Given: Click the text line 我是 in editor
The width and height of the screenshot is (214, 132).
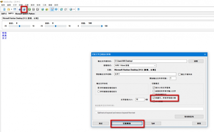Looking at the screenshot, I should 4,36.
